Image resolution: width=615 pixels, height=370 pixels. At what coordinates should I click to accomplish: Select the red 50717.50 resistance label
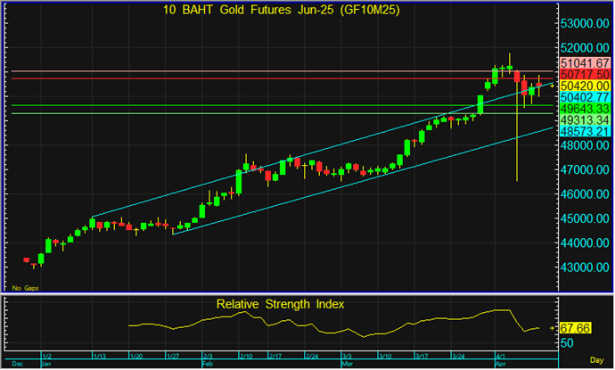point(585,75)
